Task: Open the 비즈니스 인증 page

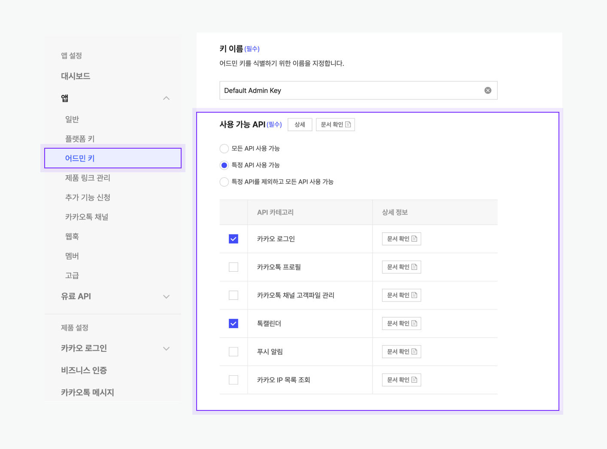Action: [x=83, y=370]
